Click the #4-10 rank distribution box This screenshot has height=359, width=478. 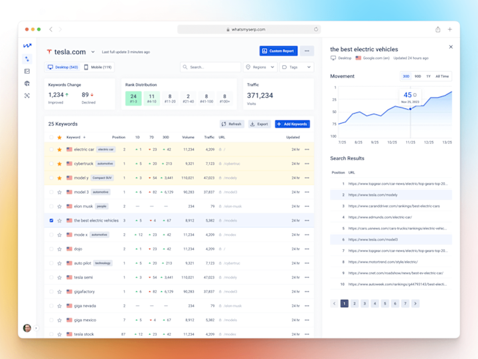click(151, 98)
